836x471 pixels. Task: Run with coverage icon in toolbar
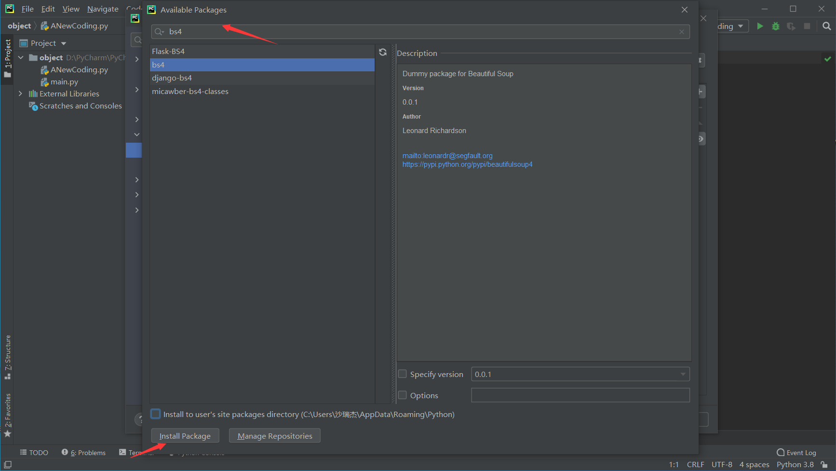tap(791, 26)
